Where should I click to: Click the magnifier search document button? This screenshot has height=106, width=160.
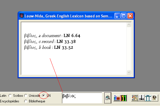click(108, 98)
